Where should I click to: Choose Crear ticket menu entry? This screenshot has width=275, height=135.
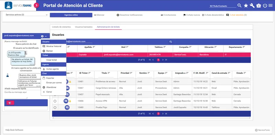[54, 60]
